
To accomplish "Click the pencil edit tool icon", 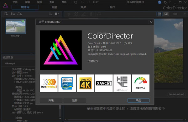I will [84, 14].
